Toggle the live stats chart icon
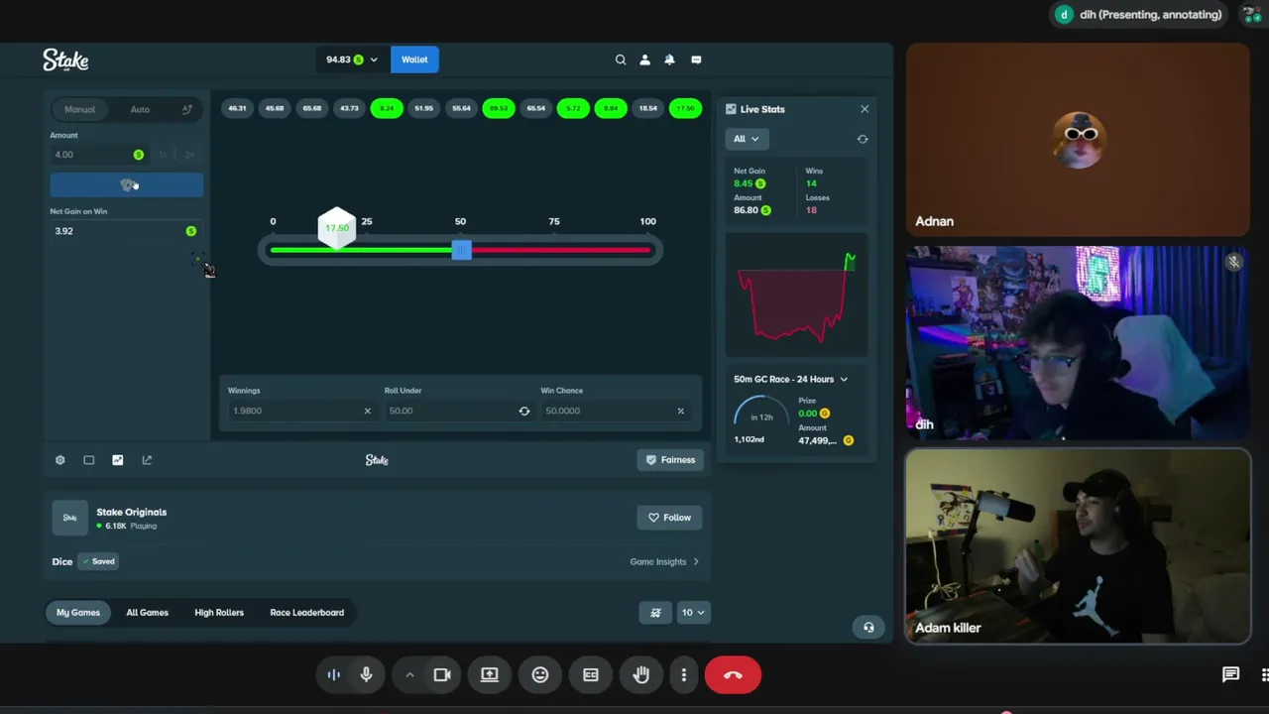This screenshot has width=1269, height=714. tap(118, 460)
